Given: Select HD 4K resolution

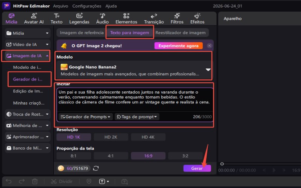Looking at the screenshot, I should [148, 137].
